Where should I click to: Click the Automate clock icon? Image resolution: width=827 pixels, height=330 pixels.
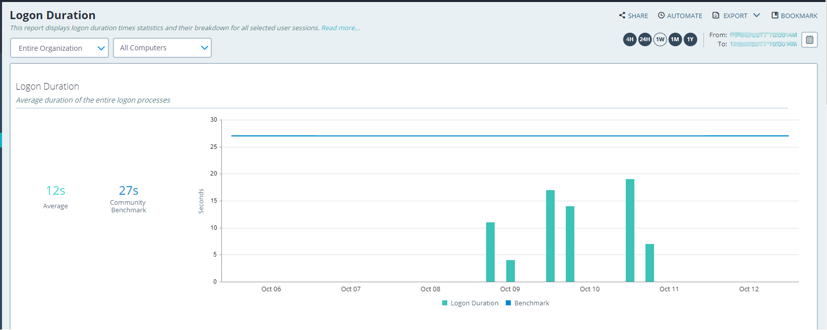click(x=661, y=15)
